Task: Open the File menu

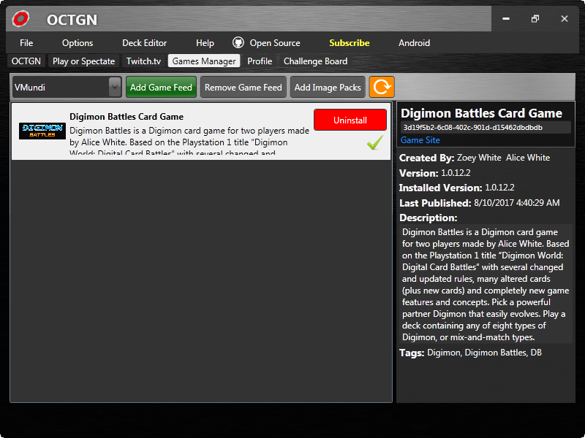Action: 26,43
